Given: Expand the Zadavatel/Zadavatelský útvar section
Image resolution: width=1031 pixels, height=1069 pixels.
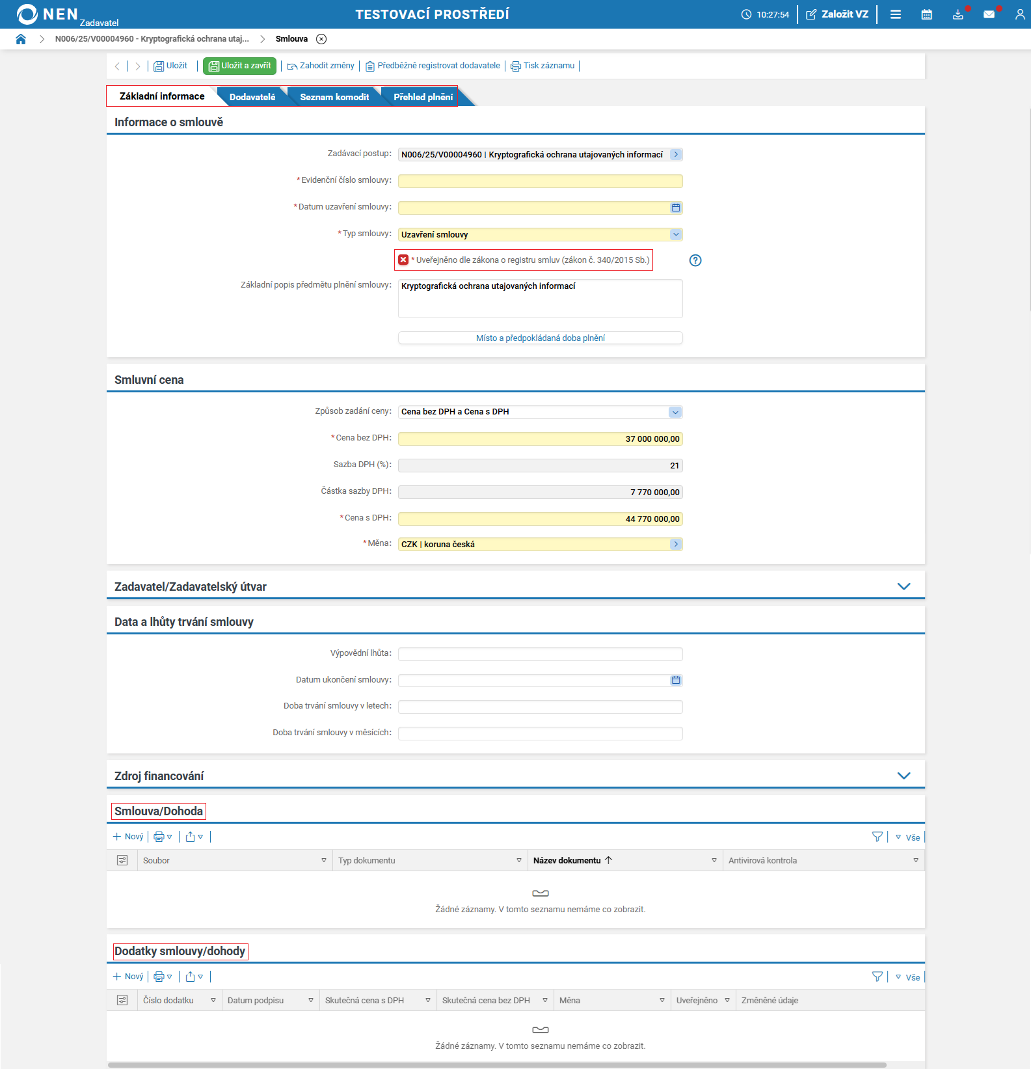Looking at the screenshot, I should 904,586.
